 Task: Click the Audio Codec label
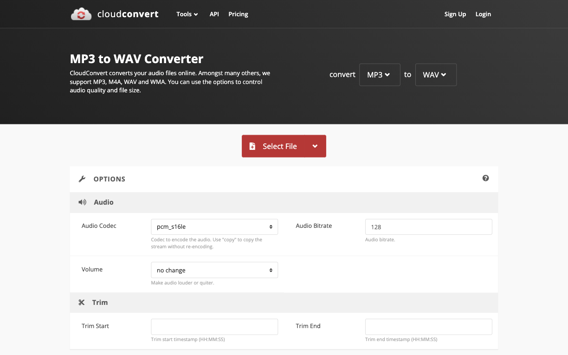coord(99,226)
